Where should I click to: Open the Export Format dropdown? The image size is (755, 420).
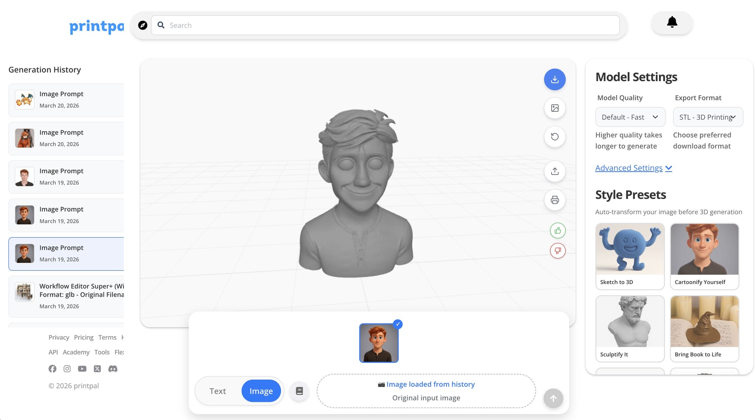pyautogui.click(x=708, y=117)
